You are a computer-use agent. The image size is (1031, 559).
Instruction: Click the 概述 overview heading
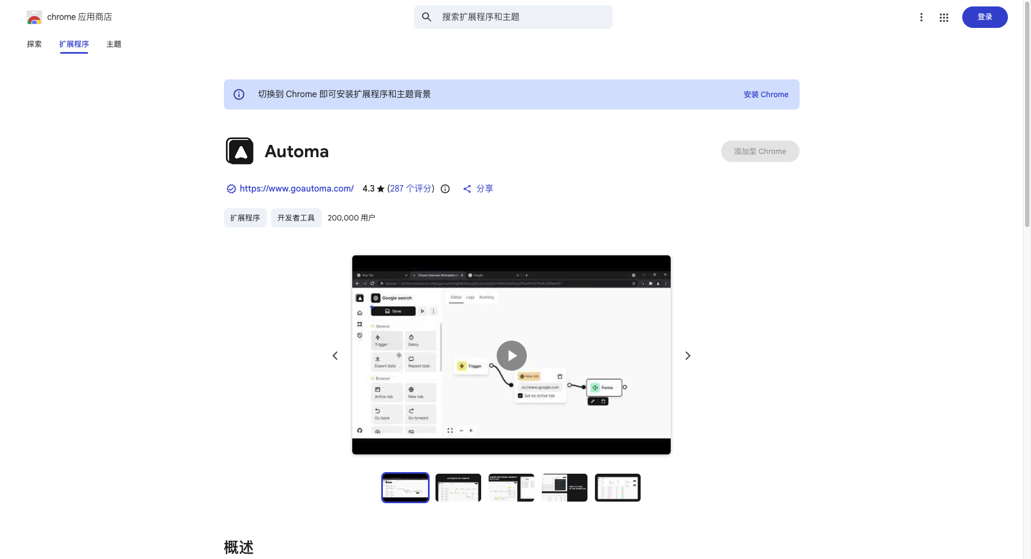238,547
